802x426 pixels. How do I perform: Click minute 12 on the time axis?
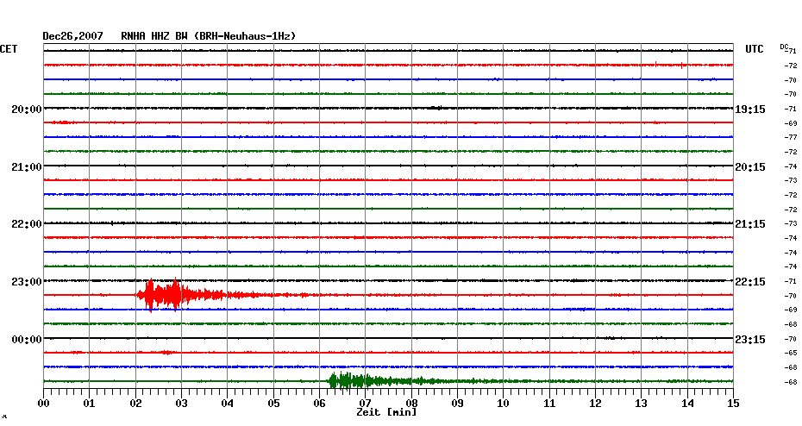[595, 403]
